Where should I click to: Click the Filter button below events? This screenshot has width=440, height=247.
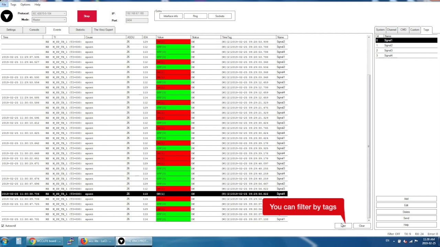click(x=343, y=226)
